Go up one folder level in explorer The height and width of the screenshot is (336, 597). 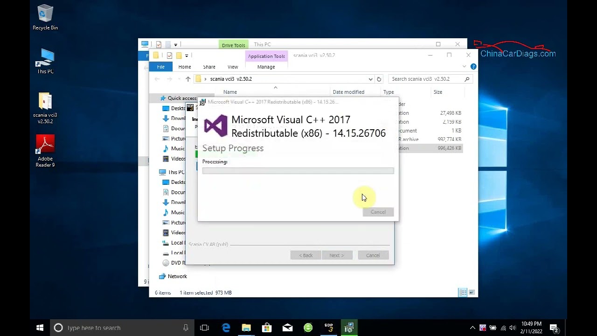point(188,79)
